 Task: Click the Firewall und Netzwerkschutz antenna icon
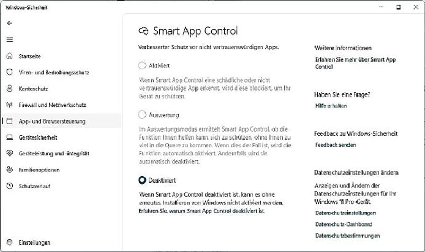pos(10,105)
